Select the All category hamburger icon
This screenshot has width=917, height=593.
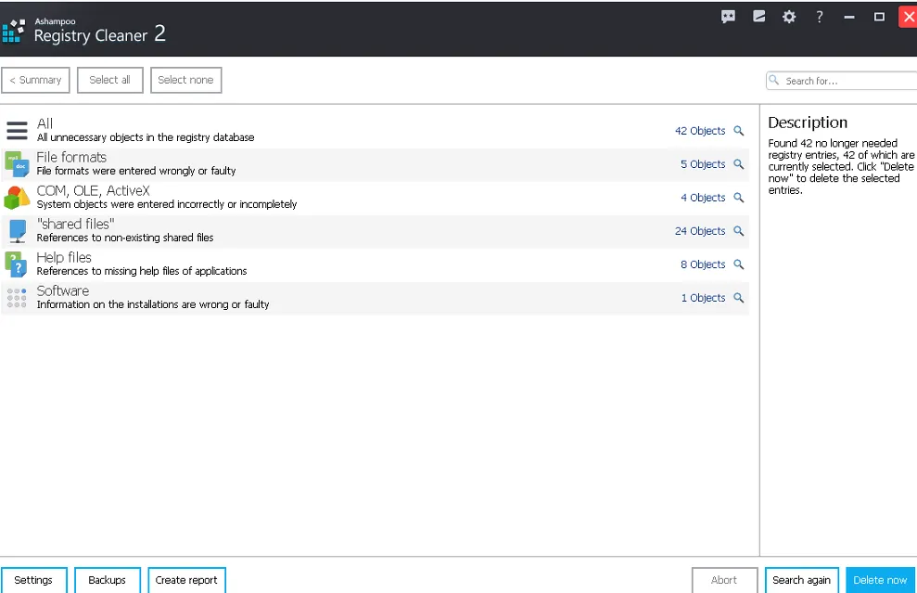click(17, 130)
